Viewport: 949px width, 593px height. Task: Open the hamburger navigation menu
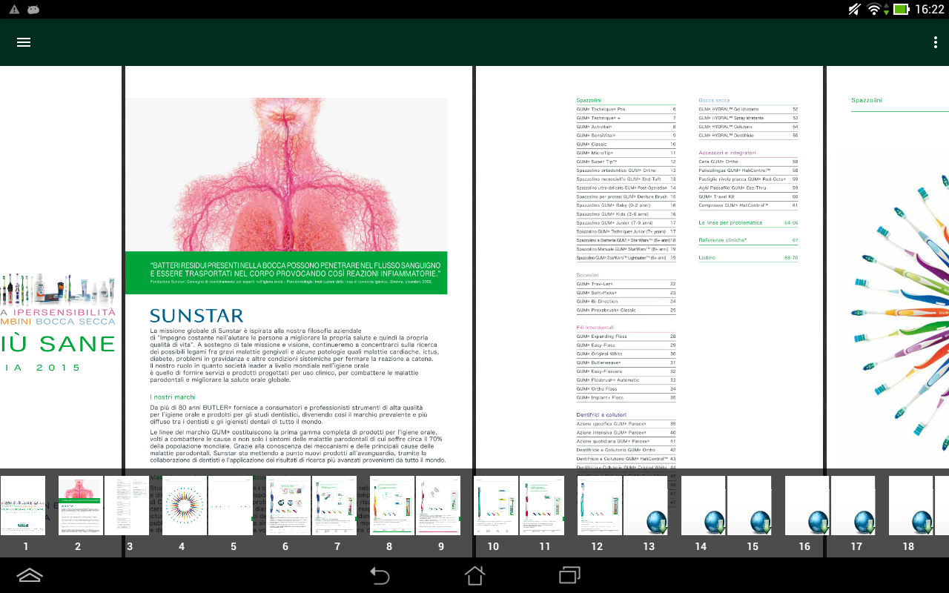click(24, 42)
